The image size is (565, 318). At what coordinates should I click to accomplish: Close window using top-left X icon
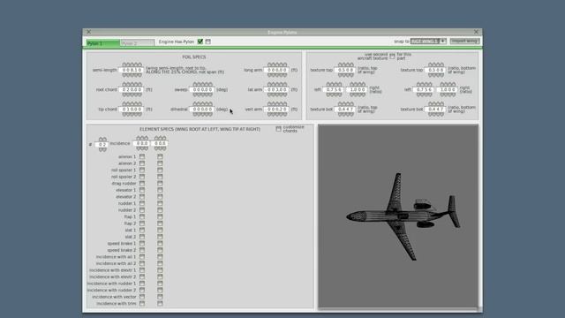88,32
